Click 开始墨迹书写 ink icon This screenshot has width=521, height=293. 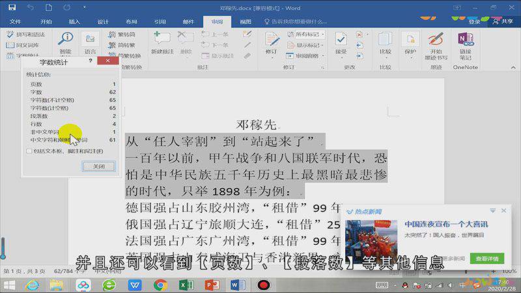436,39
